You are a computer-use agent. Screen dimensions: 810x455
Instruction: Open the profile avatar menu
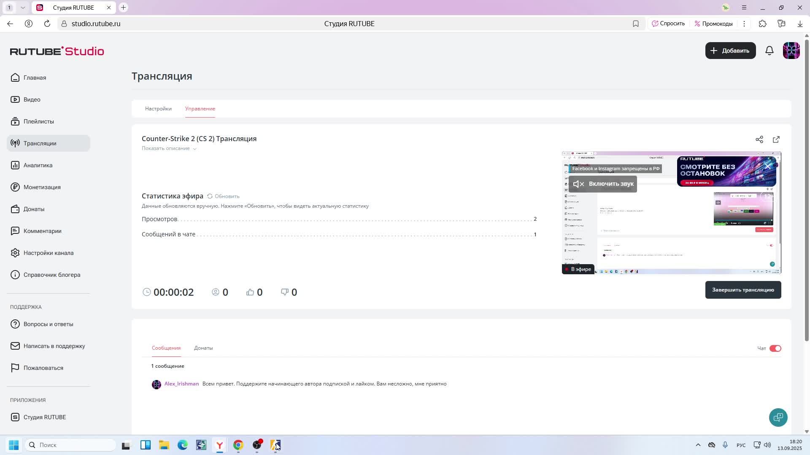791,51
